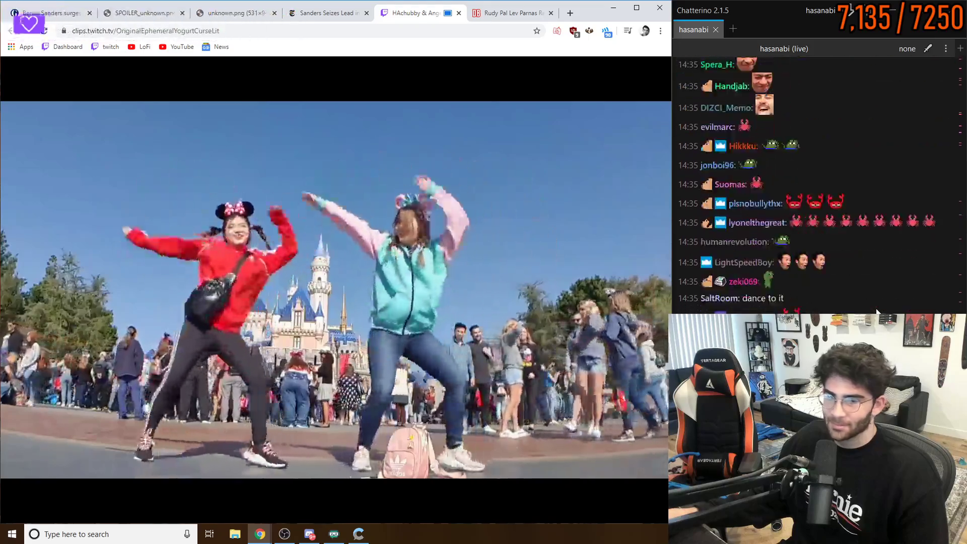Close the hasanabi Chatterino tab
Image resolution: width=967 pixels, height=544 pixels.
click(x=716, y=30)
